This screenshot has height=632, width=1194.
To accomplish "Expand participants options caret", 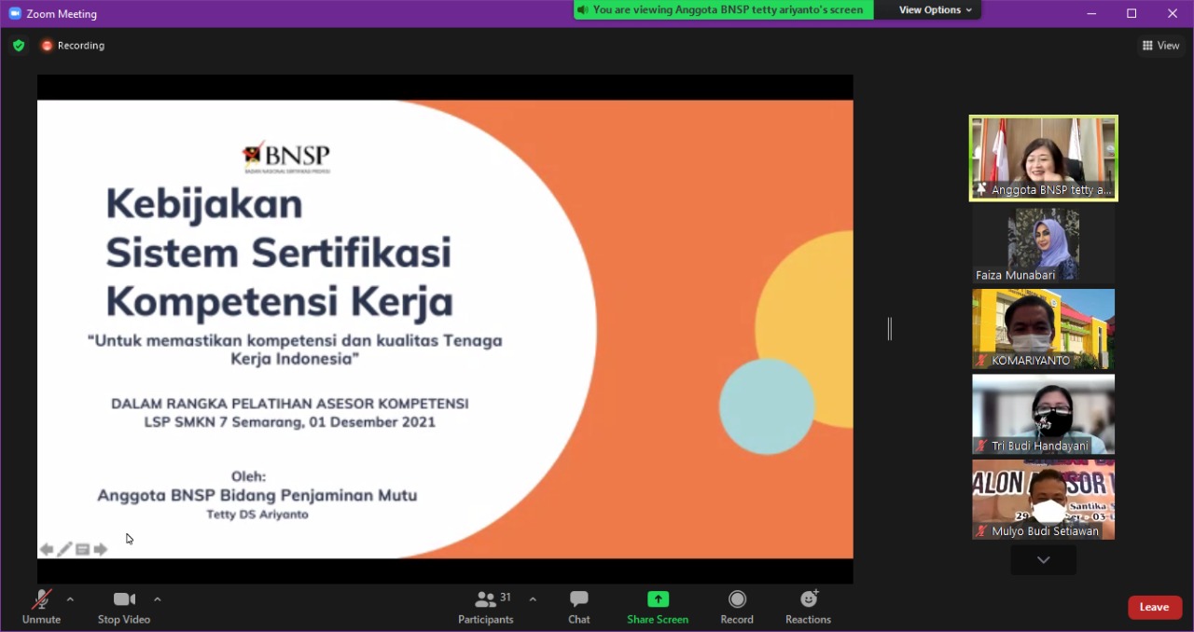I will tap(533, 599).
